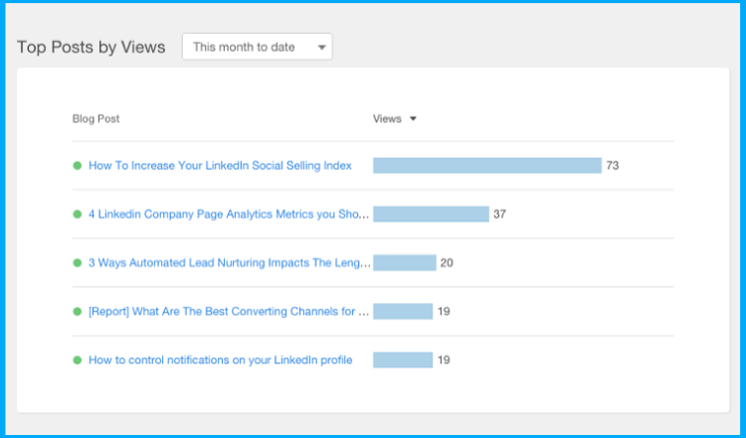746x438 pixels.
Task: Click green dot beside Company Page Analytics post
Action: (78, 215)
